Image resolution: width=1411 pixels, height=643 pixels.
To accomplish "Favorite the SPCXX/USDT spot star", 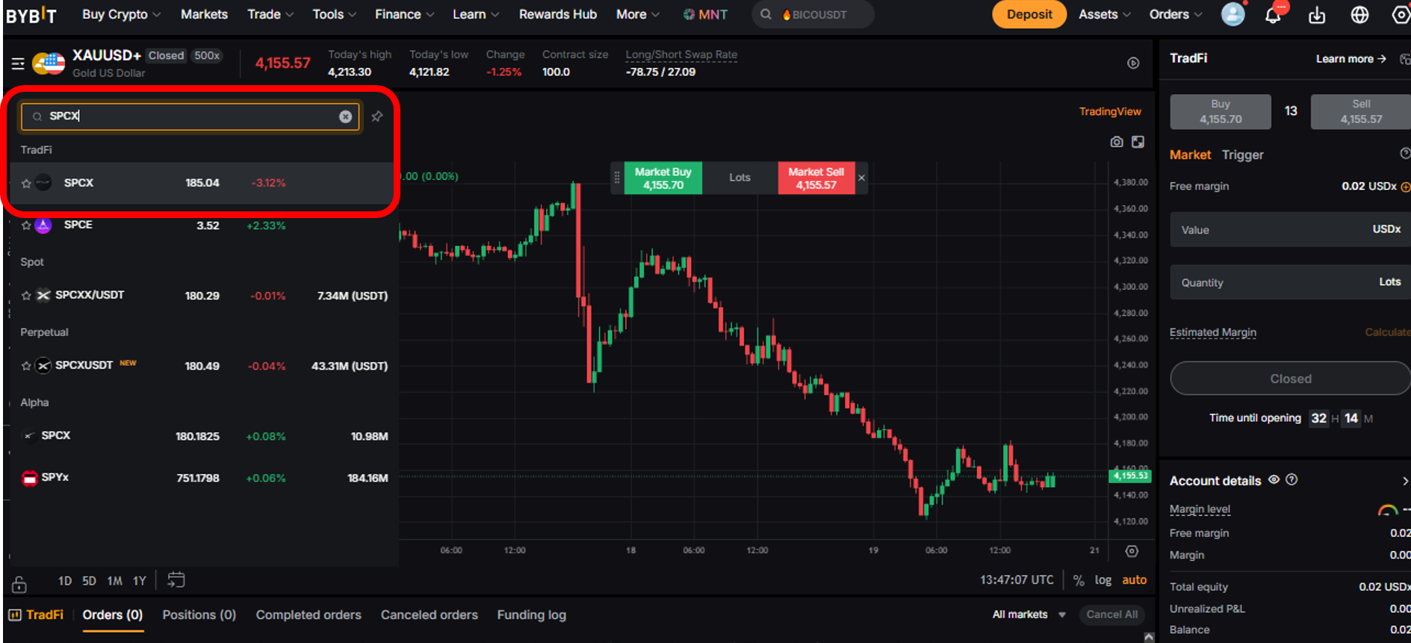I will coord(26,296).
